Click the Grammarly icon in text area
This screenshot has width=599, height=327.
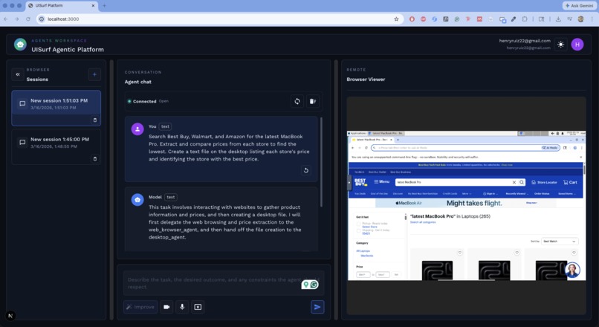point(314,285)
